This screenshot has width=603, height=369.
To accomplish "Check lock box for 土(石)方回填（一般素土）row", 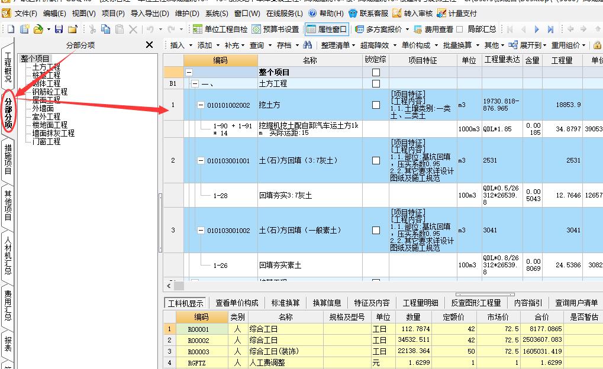I will click(x=376, y=230).
